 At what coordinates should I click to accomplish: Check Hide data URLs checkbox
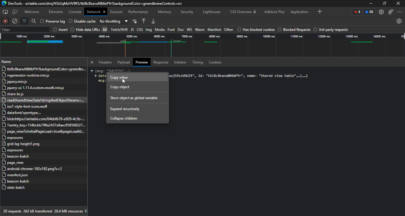(x=72, y=29)
